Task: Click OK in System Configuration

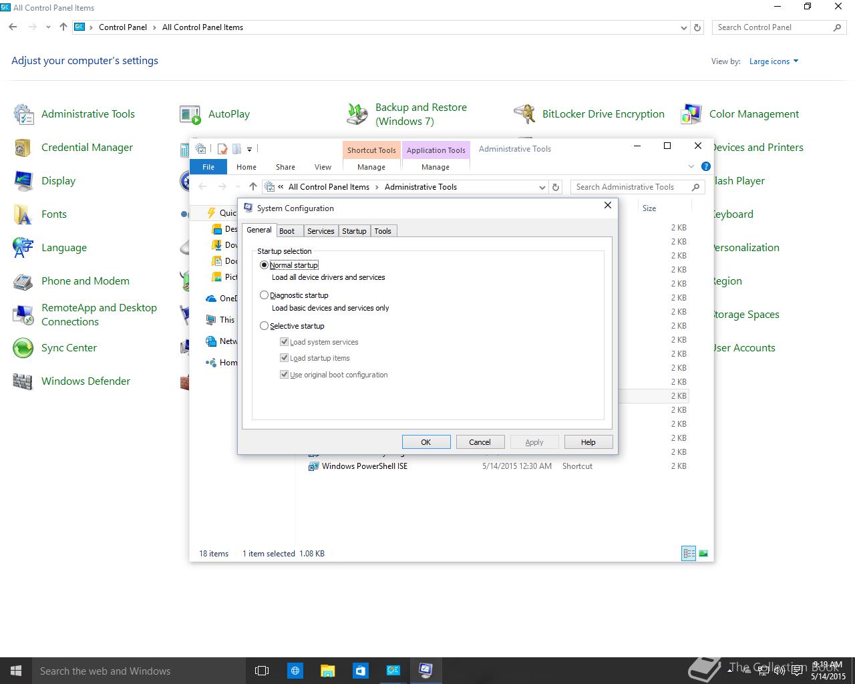Action: 426,442
